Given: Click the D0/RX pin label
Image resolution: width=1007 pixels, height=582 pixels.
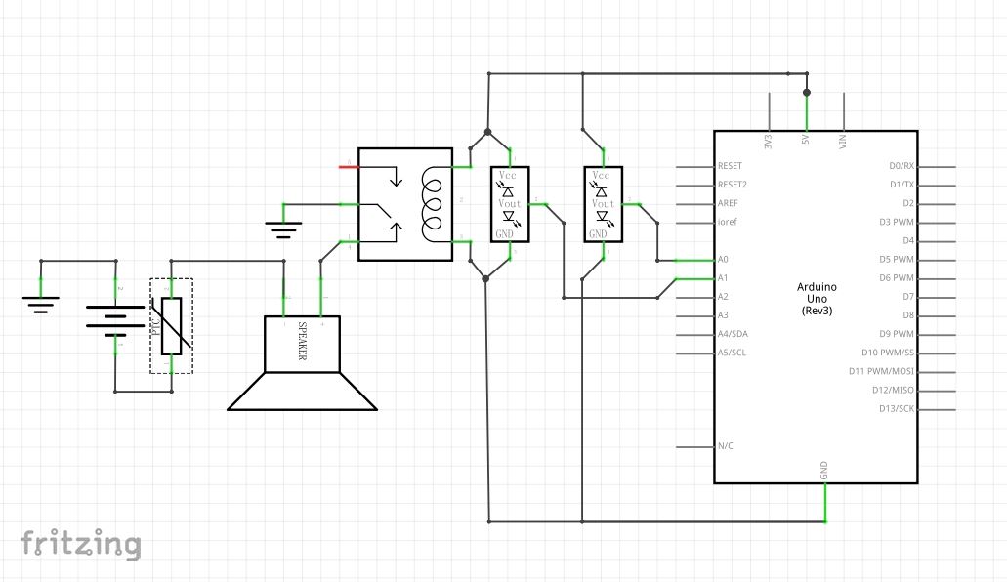Looking at the screenshot, I should [902, 166].
